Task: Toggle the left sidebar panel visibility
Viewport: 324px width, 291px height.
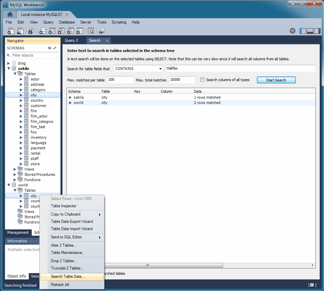Action: click(x=303, y=31)
